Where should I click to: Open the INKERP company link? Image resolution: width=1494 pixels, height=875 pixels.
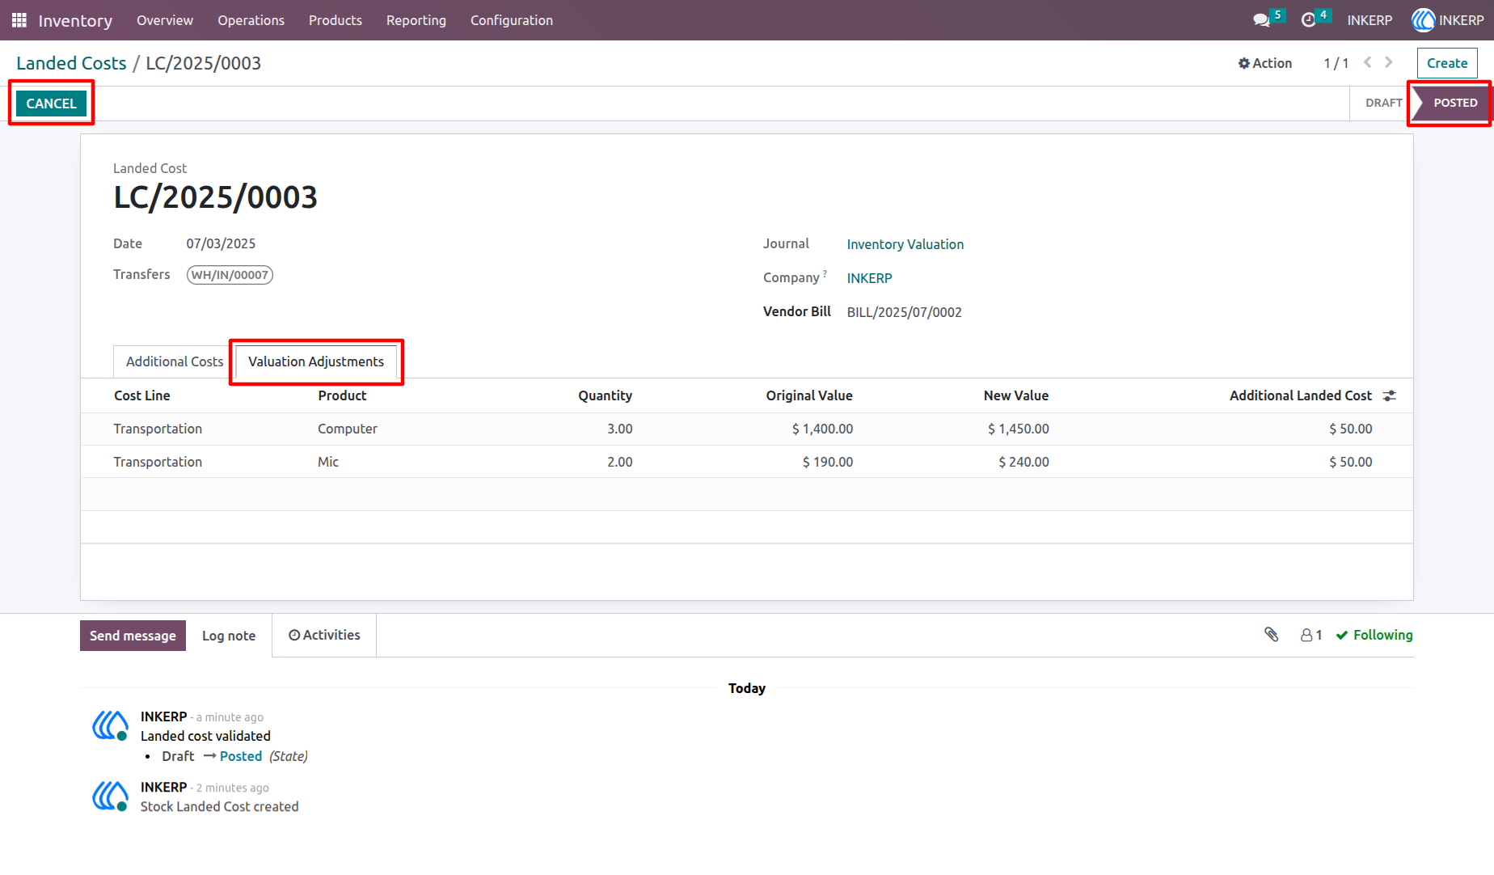[x=870, y=278]
